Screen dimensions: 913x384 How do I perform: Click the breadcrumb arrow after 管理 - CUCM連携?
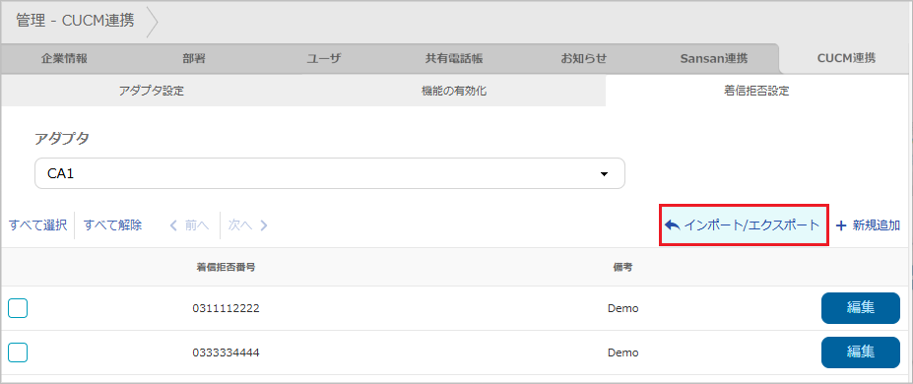click(x=152, y=22)
